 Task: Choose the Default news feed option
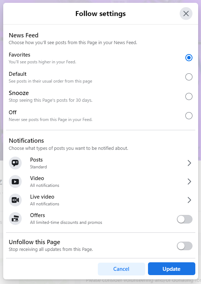tap(189, 77)
